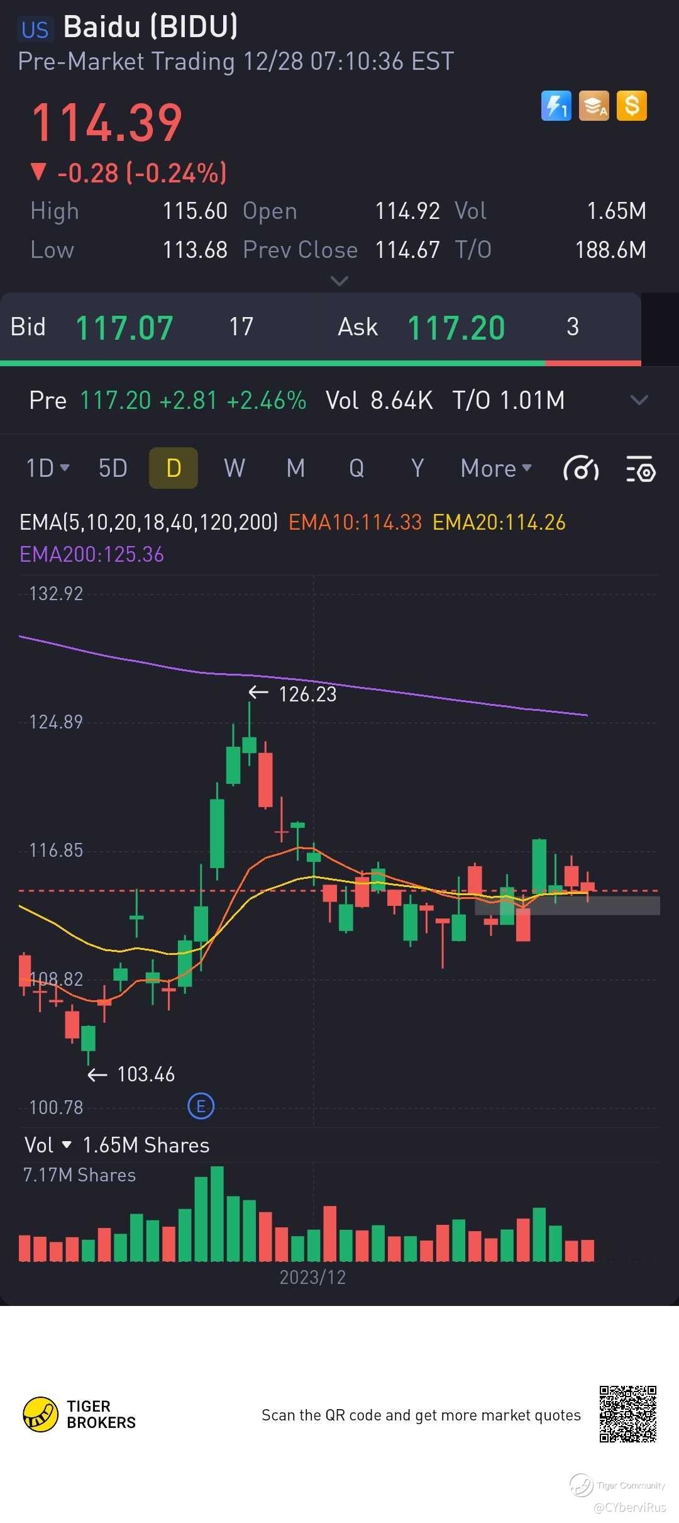Tap the Scan the QR code text

(x=421, y=1415)
